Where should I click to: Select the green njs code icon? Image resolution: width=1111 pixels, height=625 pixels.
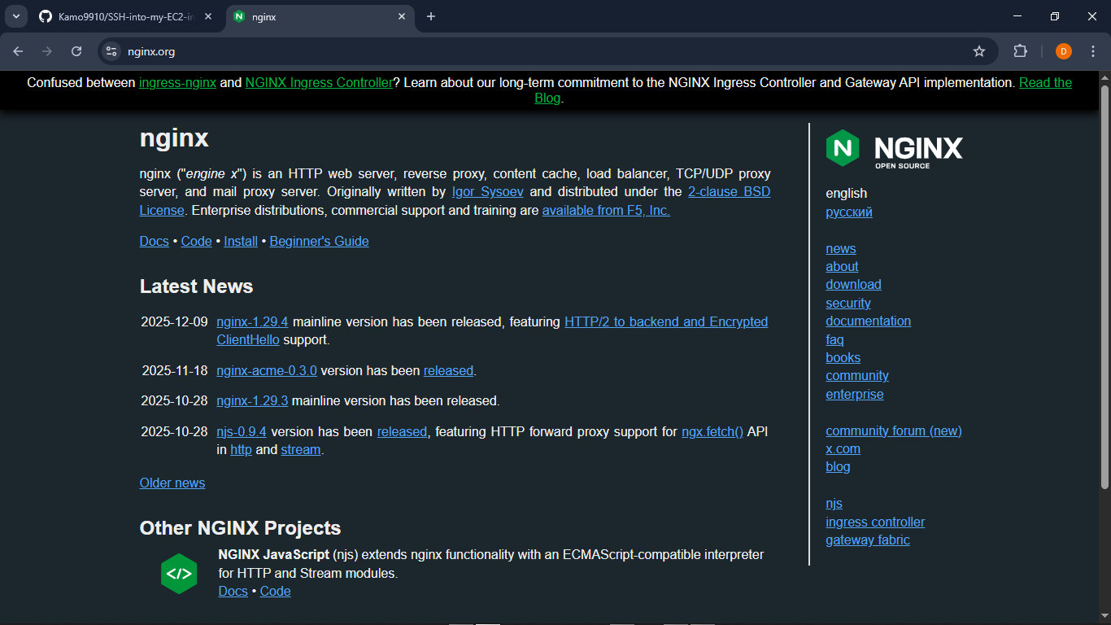point(179,573)
